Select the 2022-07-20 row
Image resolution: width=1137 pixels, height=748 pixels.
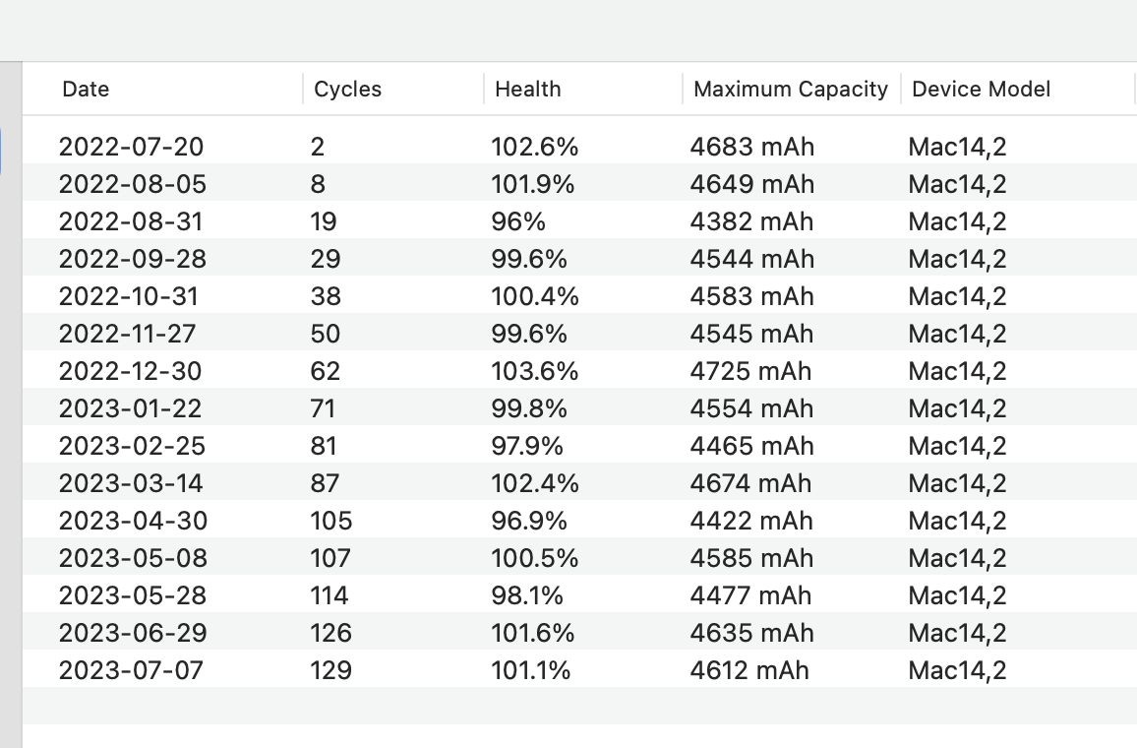click(132, 147)
